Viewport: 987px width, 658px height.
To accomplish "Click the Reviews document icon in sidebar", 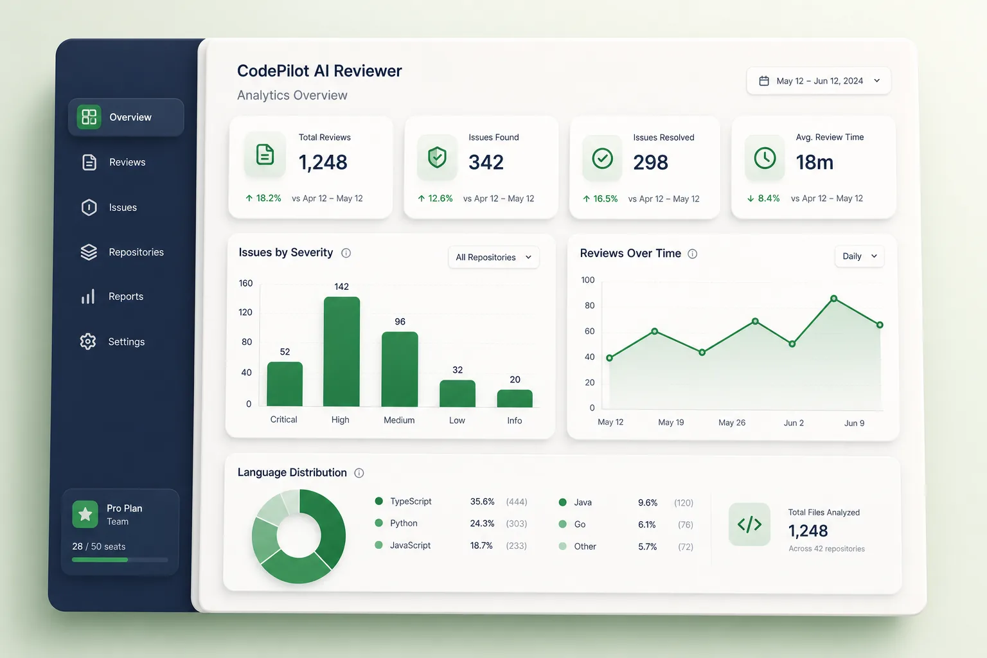I will coord(89,163).
